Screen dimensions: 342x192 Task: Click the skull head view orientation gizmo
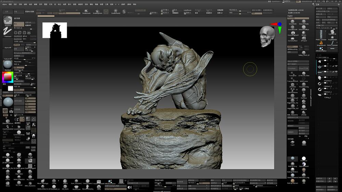pos(267,37)
